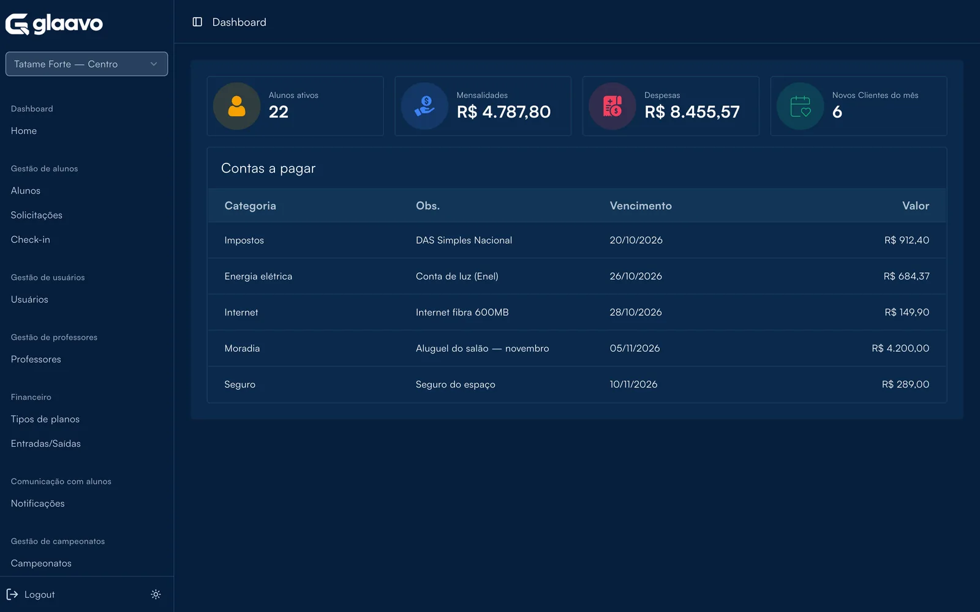The height and width of the screenshot is (612, 980).
Task: Click the Alunos ativos person icon
Action: pos(237,106)
